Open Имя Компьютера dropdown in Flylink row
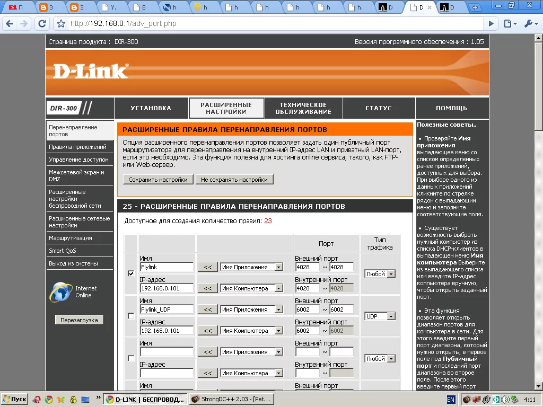The height and width of the screenshot is (407, 543). [252, 288]
